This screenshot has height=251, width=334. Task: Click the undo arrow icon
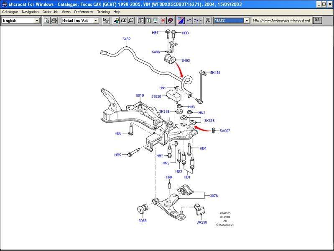(189, 21)
